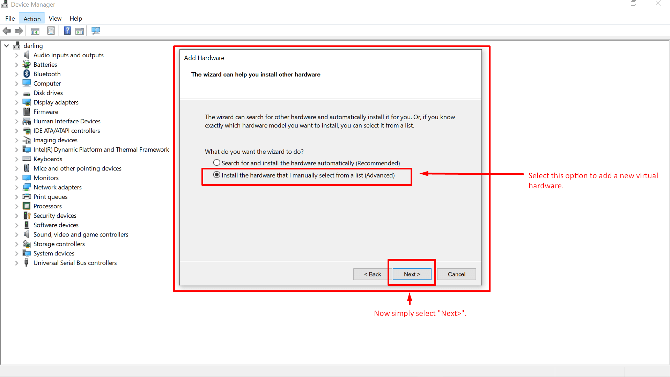The image size is (670, 377).
Task: Click the Firmware chip icon
Action: [27, 111]
